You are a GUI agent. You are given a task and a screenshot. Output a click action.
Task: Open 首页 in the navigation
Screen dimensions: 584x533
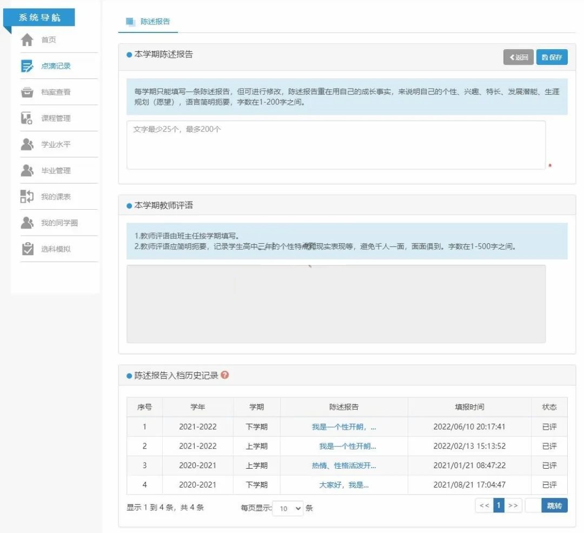tap(49, 40)
